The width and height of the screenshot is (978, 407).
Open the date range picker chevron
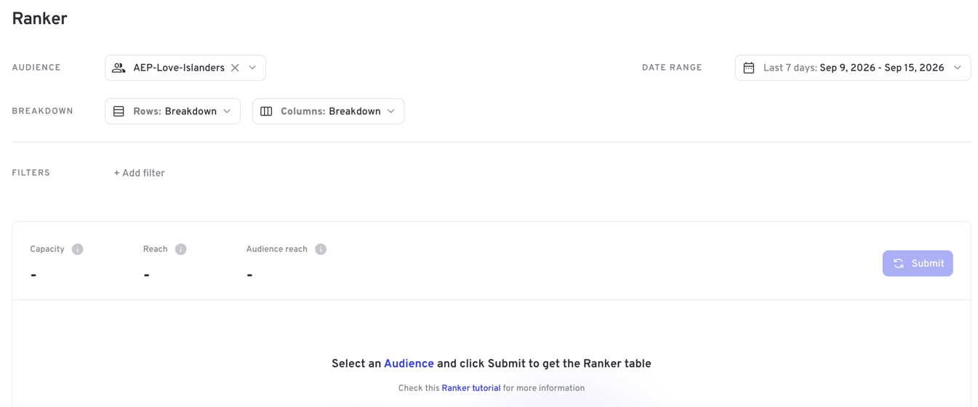(x=957, y=68)
